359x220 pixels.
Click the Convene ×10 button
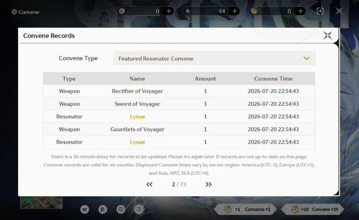point(313,209)
